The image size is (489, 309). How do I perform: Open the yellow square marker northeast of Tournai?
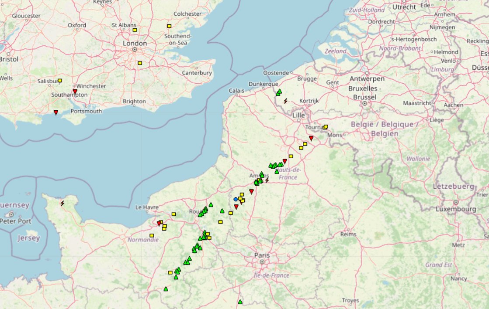pos(325,126)
